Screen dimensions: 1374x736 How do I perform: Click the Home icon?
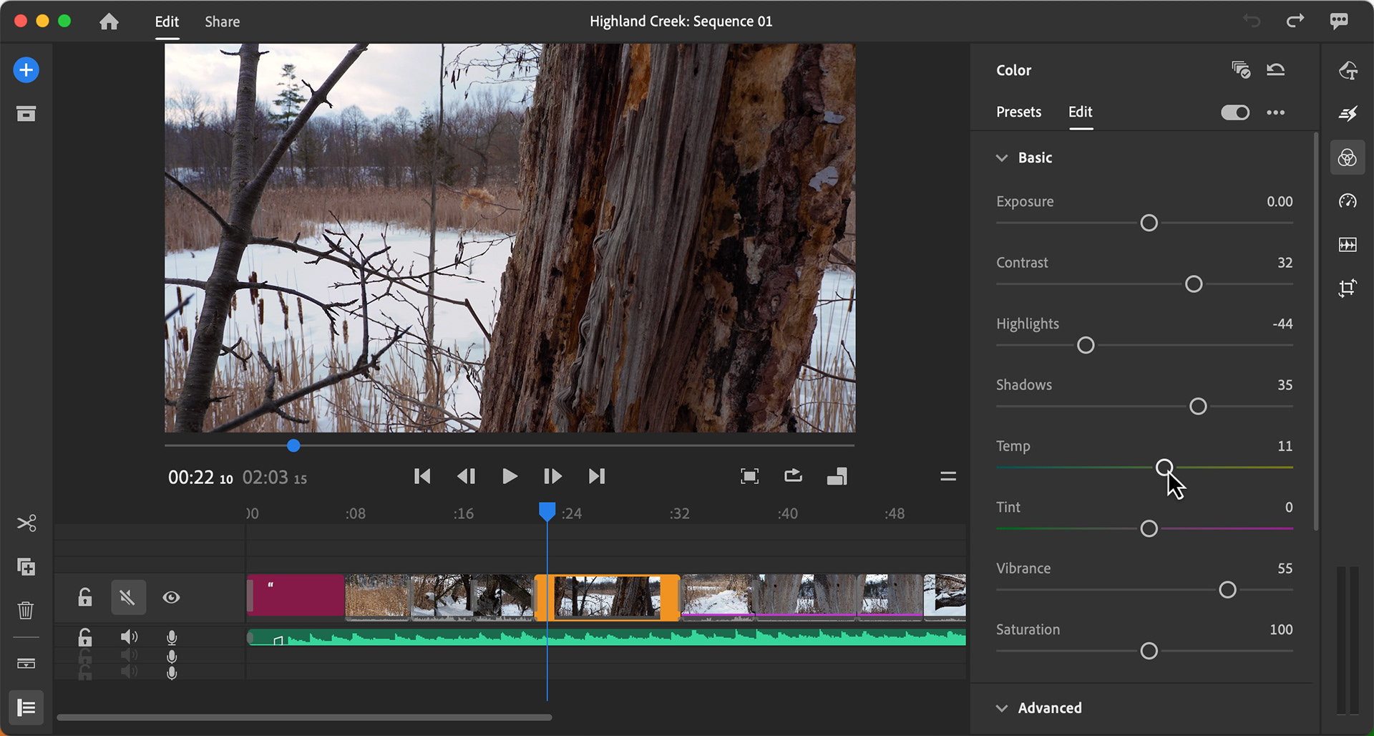109,21
